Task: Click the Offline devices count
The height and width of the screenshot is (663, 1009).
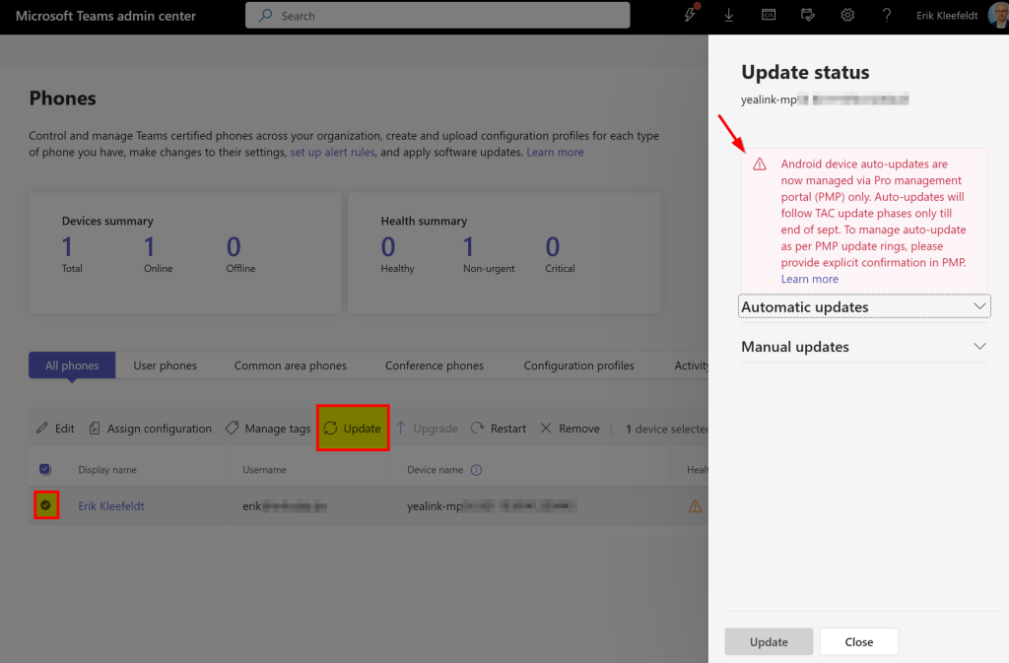Action: 234,247
